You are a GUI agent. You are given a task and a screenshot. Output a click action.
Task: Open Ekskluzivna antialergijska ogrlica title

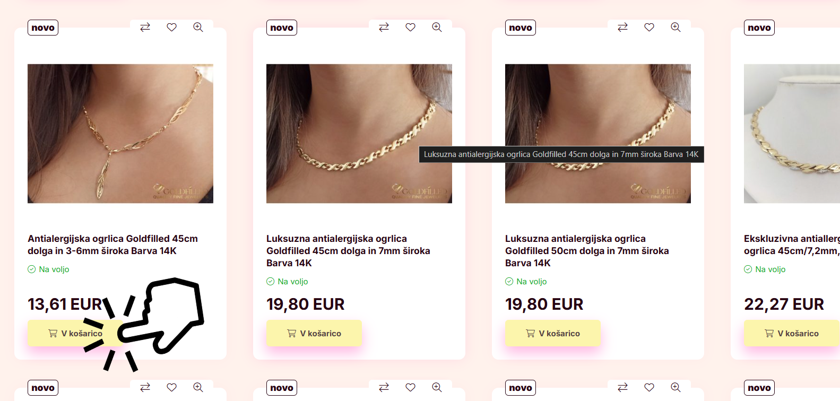[792, 245]
